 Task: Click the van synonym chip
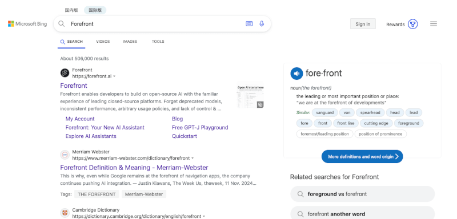(347, 112)
